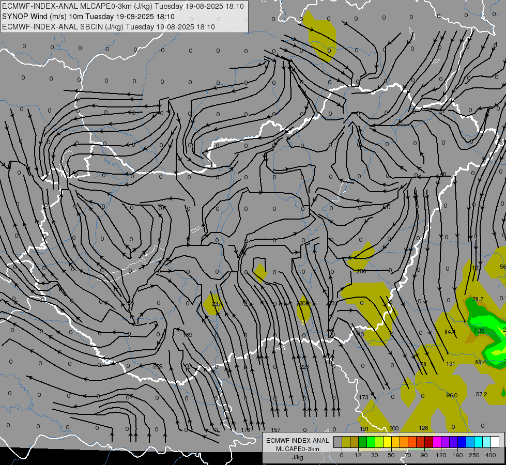The image size is (506, 465).
Task: Click the cyan legend swatch
Action: click(x=479, y=442)
